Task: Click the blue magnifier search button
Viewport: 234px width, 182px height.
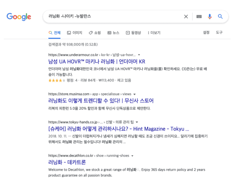Action: 220,16
